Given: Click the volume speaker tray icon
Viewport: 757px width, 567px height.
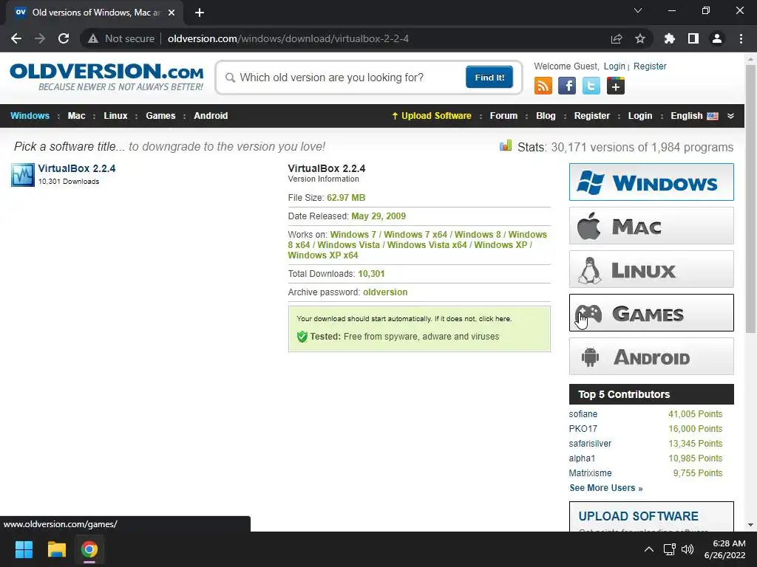Looking at the screenshot, I should tap(687, 549).
